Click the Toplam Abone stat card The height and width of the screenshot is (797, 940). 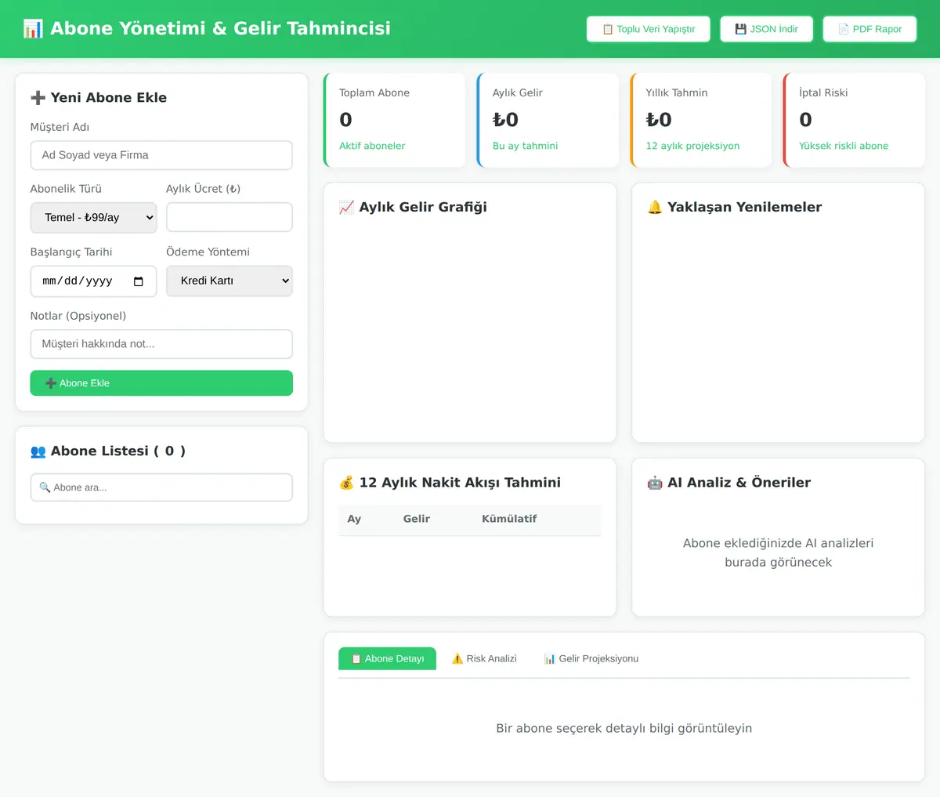pyautogui.click(x=394, y=120)
